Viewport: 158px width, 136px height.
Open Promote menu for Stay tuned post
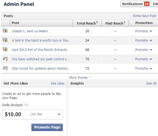pyautogui.click(x=144, y=69)
